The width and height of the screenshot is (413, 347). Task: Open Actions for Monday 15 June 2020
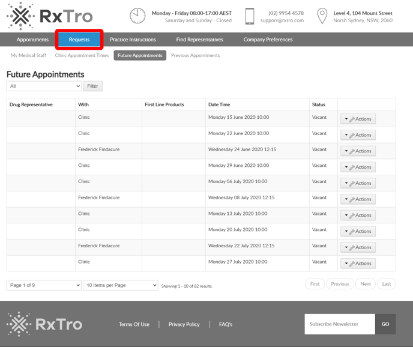(x=358, y=119)
